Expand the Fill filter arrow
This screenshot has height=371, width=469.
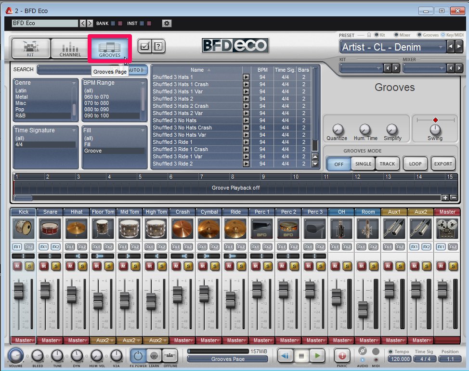143,130
